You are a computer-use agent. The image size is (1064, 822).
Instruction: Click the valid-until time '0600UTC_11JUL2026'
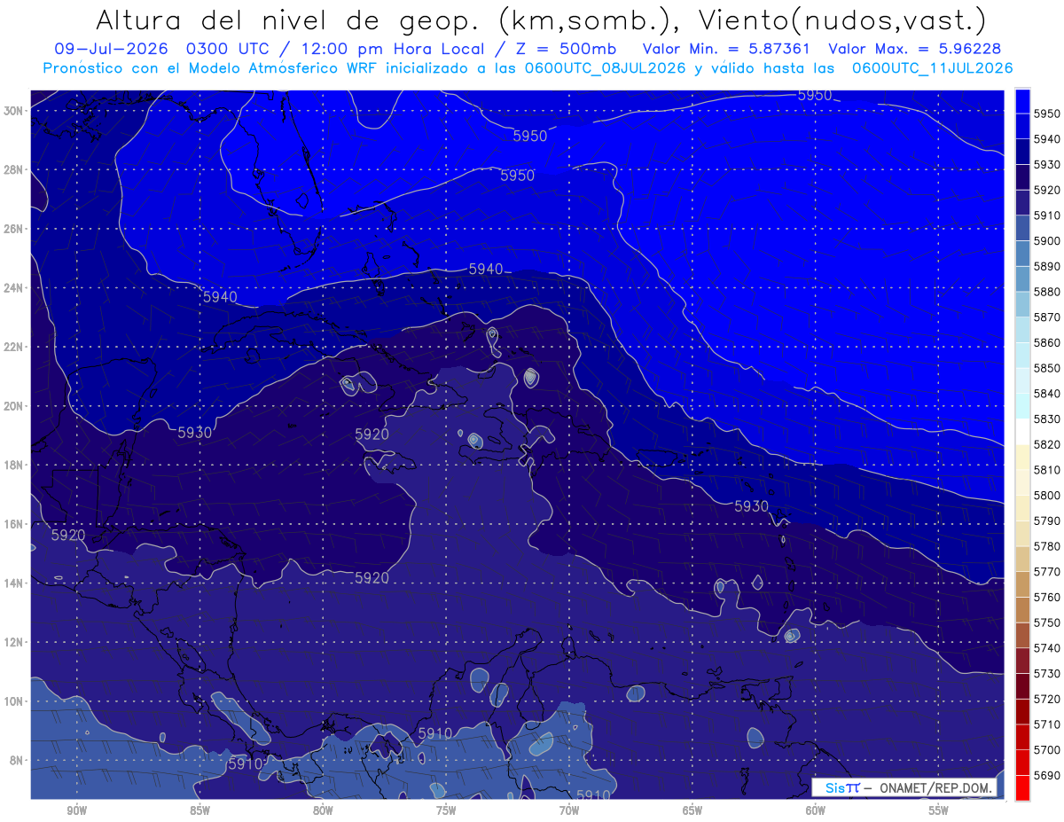coord(932,68)
